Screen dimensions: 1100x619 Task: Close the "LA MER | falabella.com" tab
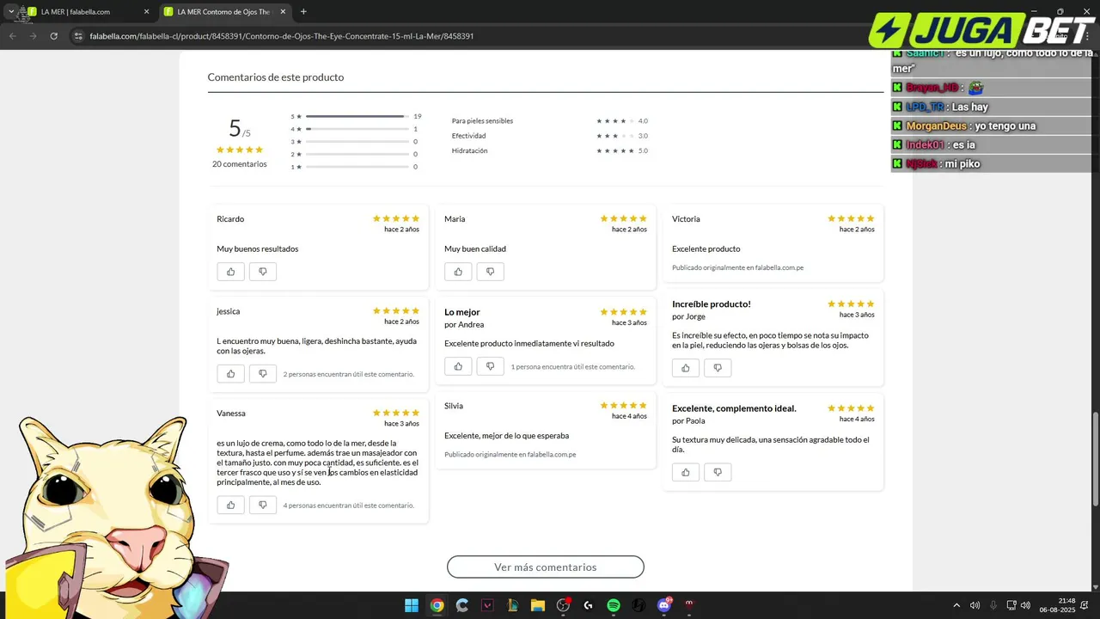pos(146,12)
